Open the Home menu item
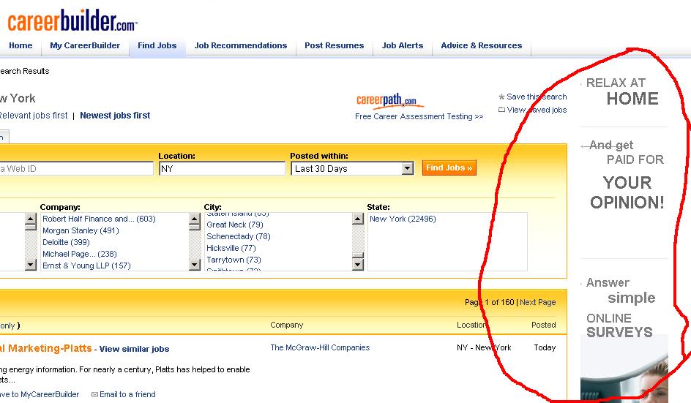This screenshot has height=403, width=691. (x=20, y=45)
